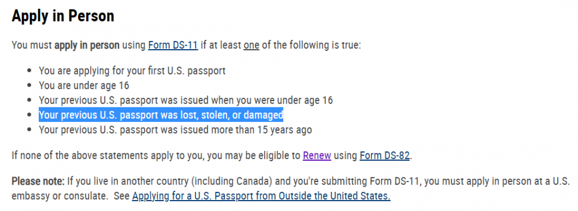The width and height of the screenshot is (578, 211).
Task: Open the Form DS-11 link
Action: tap(173, 45)
